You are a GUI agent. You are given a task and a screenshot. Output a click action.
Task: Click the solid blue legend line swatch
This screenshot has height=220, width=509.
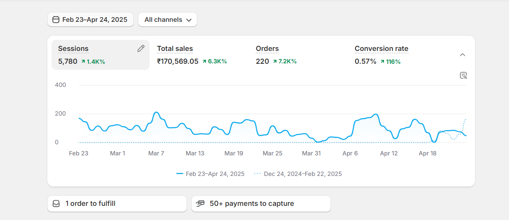(180, 174)
